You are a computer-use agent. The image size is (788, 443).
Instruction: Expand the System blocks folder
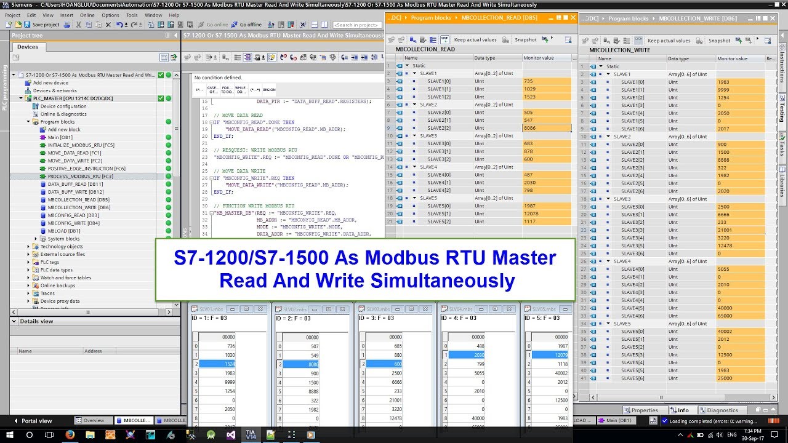36,239
